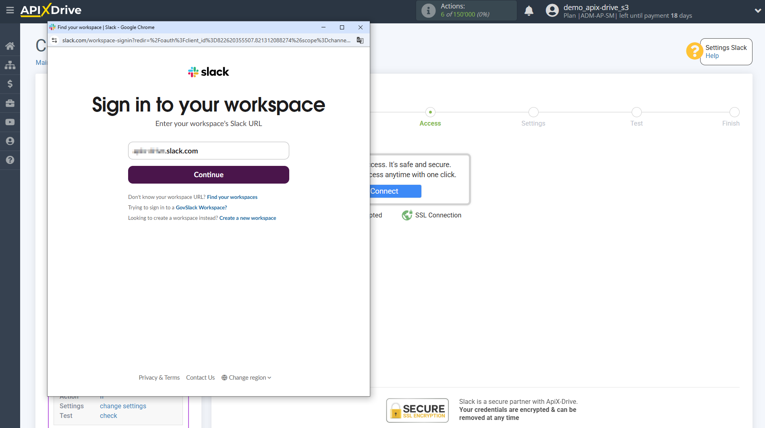
Task: Click the Slack popup address bar URL
Action: click(x=206, y=40)
